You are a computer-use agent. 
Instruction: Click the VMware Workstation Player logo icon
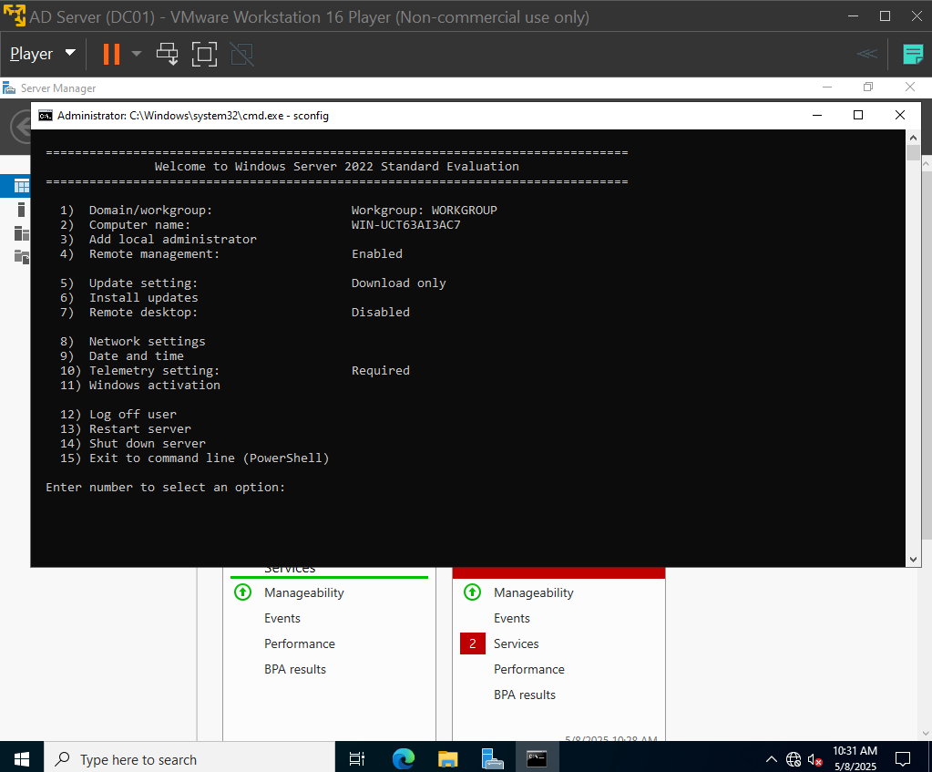(15, 16)
